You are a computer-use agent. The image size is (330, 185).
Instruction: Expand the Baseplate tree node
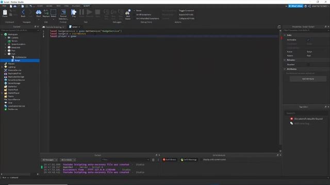point(6,47)
